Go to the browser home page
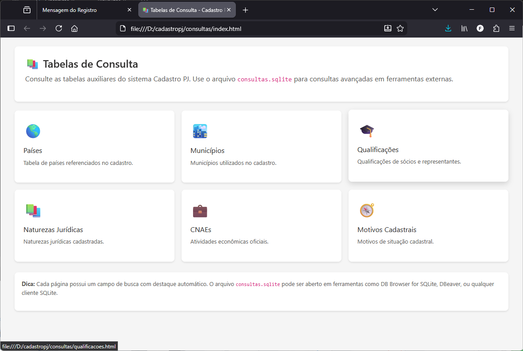The width and height of the screenshot is (523, 351). coord(74,28)
